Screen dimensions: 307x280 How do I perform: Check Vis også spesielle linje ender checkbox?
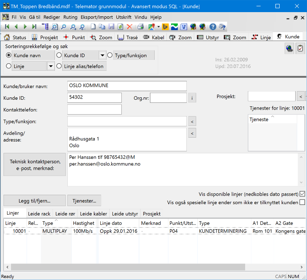(x=302, y=202)
